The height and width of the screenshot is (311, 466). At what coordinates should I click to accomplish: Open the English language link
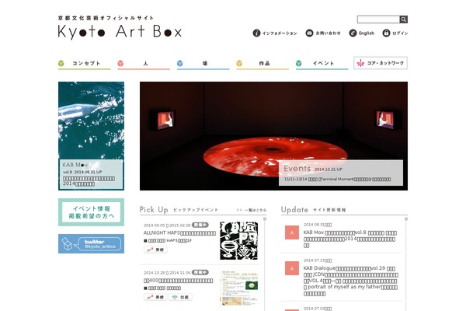click(x=367, y=33)
